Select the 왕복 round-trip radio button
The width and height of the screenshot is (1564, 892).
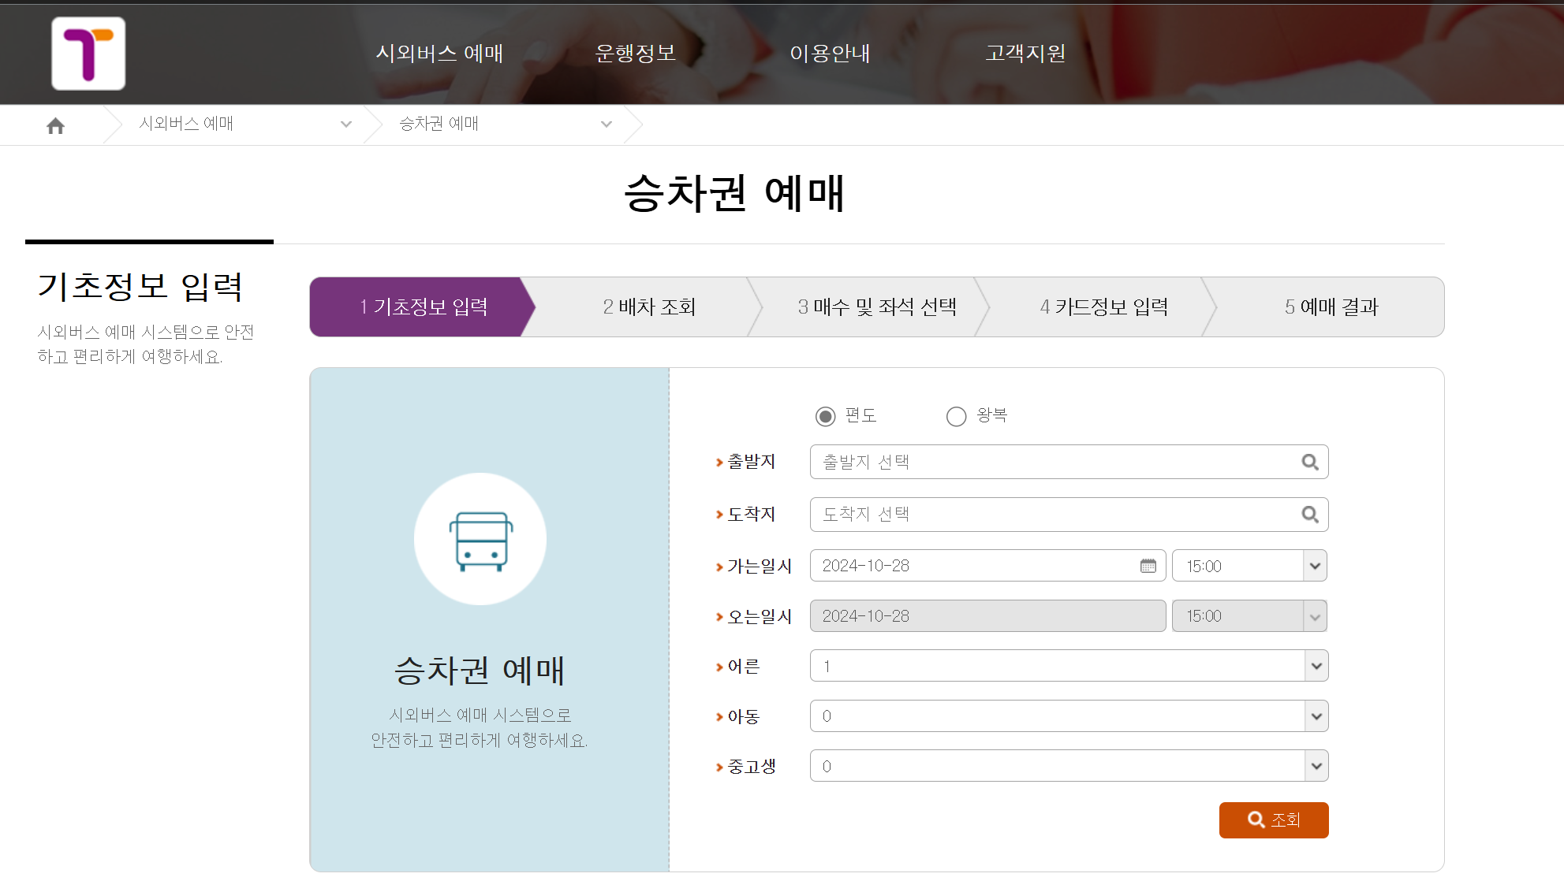[956, 416]
